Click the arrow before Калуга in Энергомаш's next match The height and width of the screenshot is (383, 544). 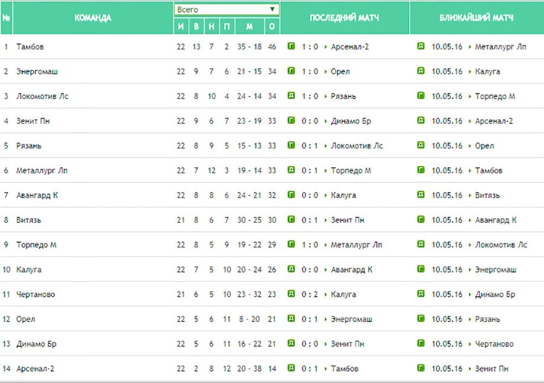[470, 72]
